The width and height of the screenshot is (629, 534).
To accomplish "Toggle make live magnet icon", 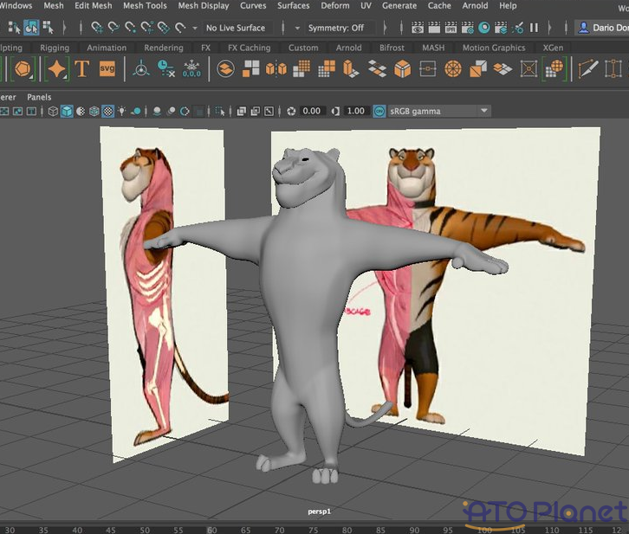I will [180, 28].
